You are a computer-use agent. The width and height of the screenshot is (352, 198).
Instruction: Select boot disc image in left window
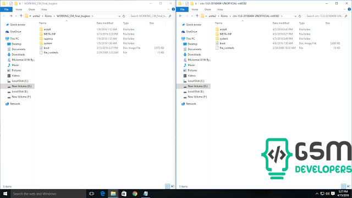(x=46, y=48)
